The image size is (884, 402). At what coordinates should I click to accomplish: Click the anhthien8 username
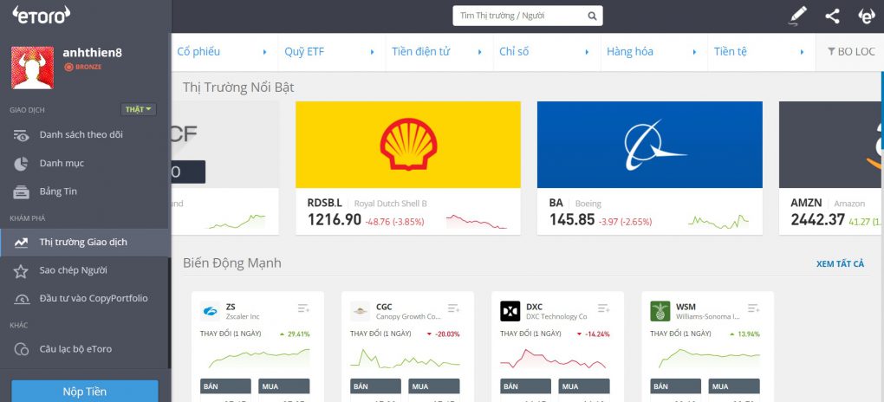pos(93,53)
